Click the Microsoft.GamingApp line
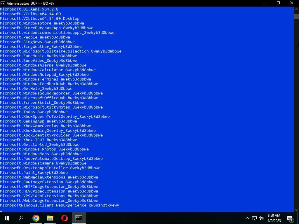Image resolution: width=299 pixels, height=224 pixels. 39,121
